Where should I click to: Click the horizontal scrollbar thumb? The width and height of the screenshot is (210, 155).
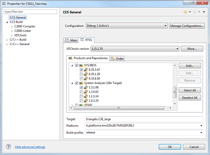pyautogui.click(x=119, y=108)
